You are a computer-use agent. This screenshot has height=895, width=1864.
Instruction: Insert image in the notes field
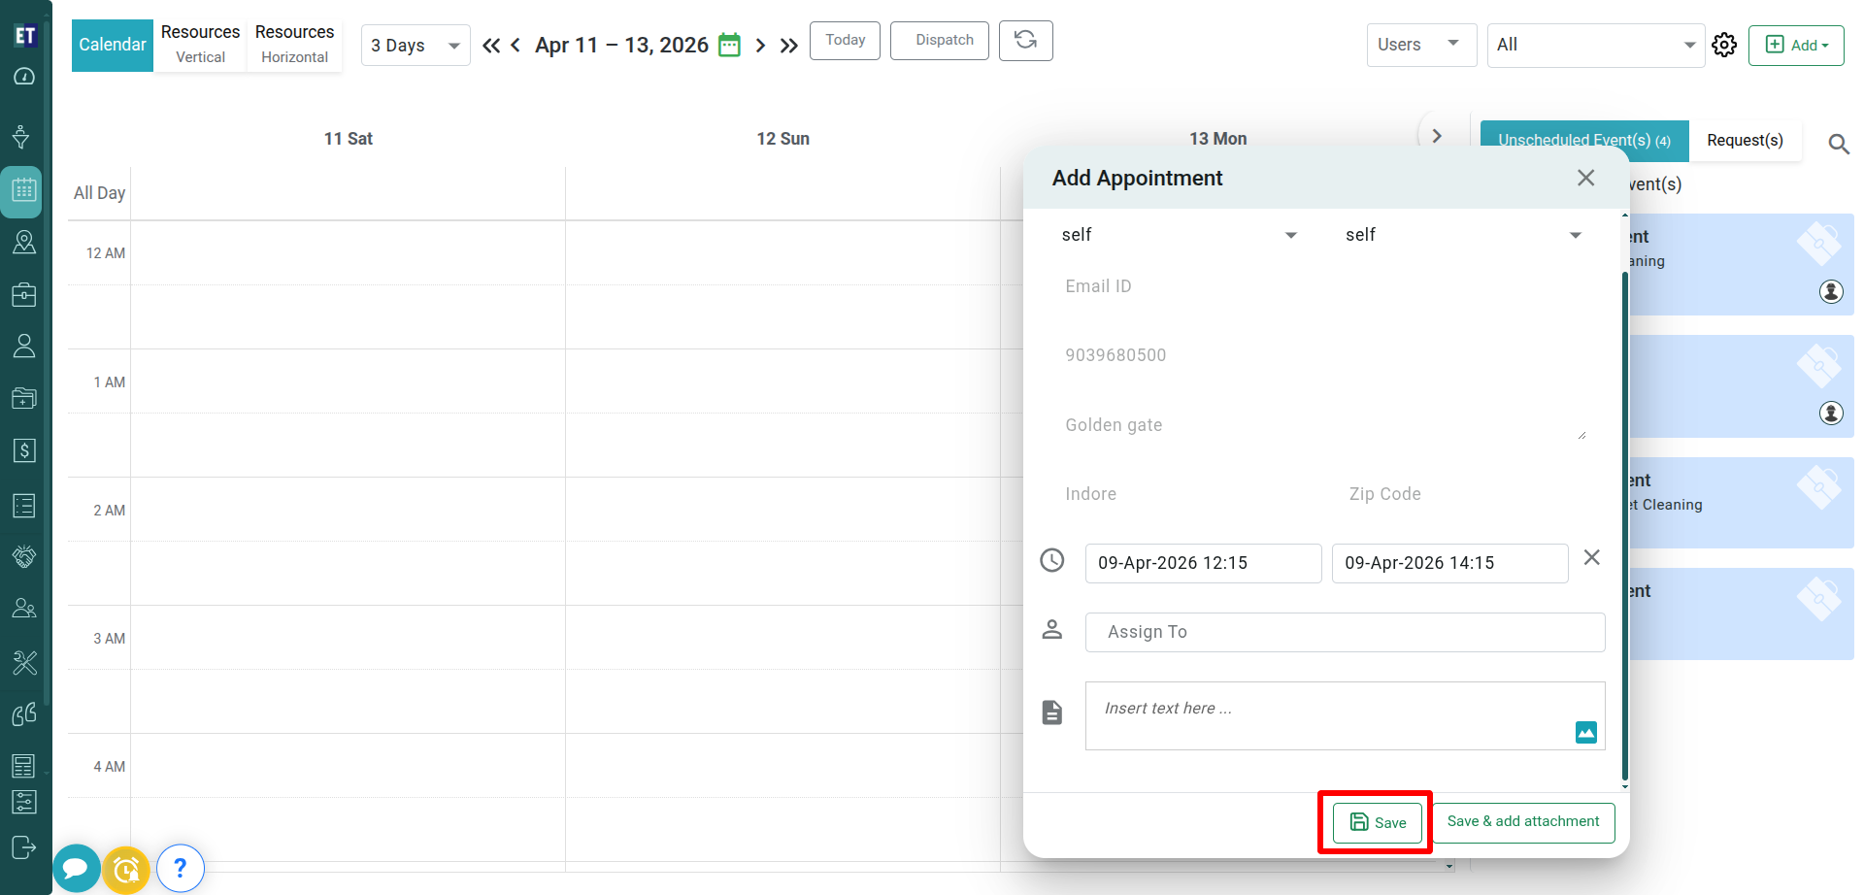pyautogui.click(x=1585, y=733)
